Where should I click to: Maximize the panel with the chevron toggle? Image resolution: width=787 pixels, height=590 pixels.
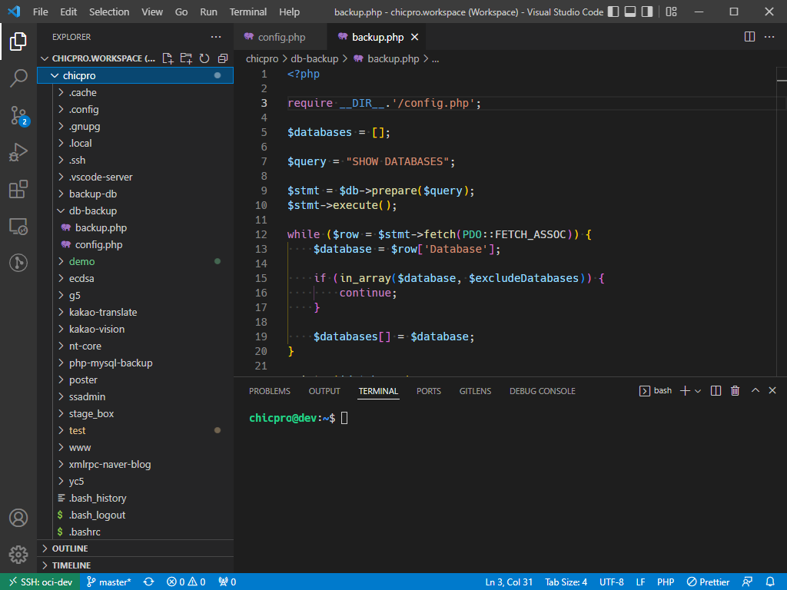pos(755,390)
